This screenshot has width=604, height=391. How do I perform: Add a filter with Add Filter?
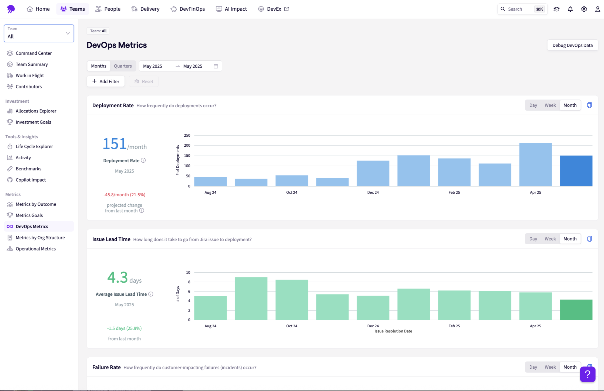click(x=106, y=81)
